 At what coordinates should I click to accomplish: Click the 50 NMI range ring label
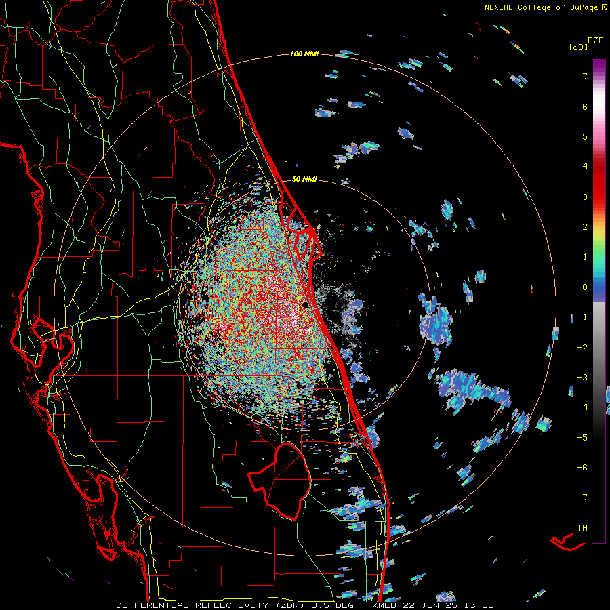304,180
